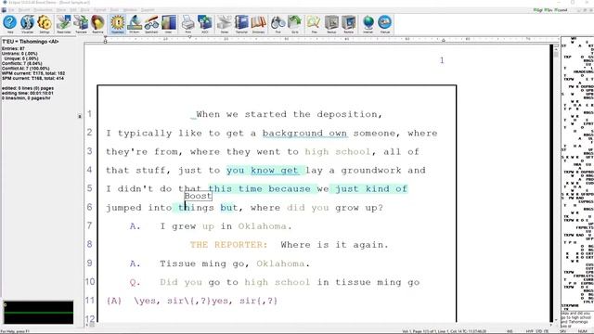Click highlighted 'just kind of' on line 5
This screenshot has width=594, height=334.
[371, 188]
